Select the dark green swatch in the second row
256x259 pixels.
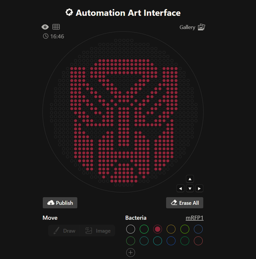(185, 241)
